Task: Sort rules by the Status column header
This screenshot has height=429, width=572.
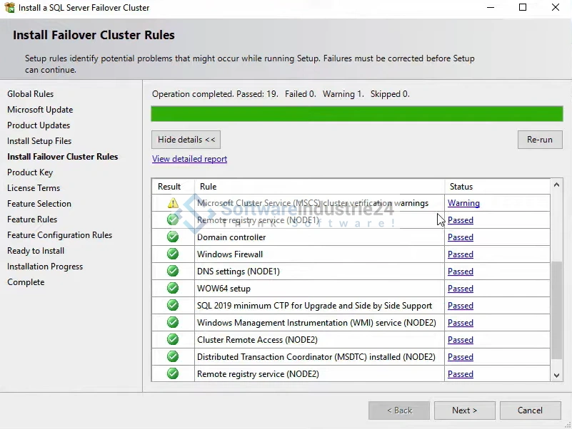Action: (x=461, y=187)
